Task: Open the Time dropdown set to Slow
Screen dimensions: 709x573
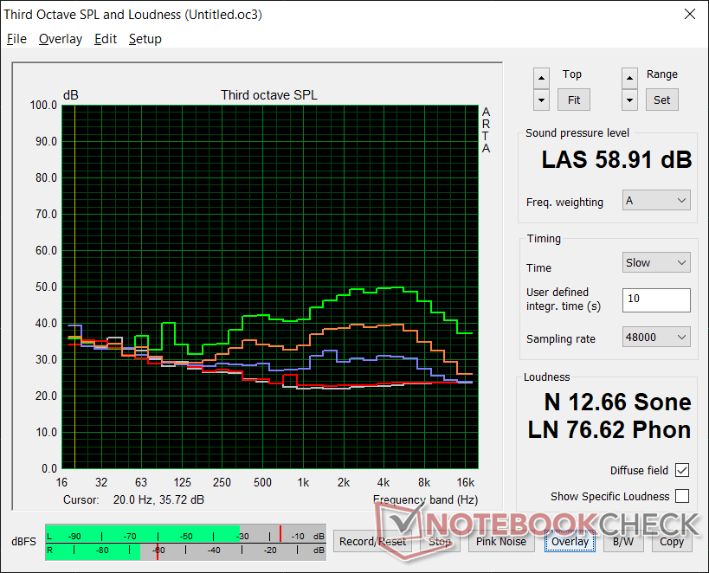Action: tap(656, 262)
